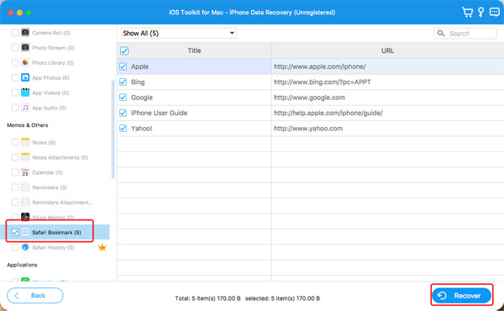Click into the Search field
504x311 pixels.
465,34
